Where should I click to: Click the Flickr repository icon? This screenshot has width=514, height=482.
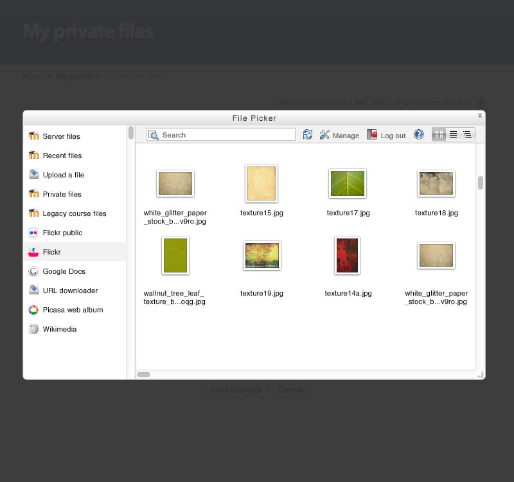(33, 252)
